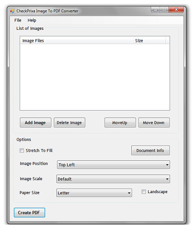Open the Document Info dialog
The height and width of the screenshot is (232, 195).
coord(151,150)
